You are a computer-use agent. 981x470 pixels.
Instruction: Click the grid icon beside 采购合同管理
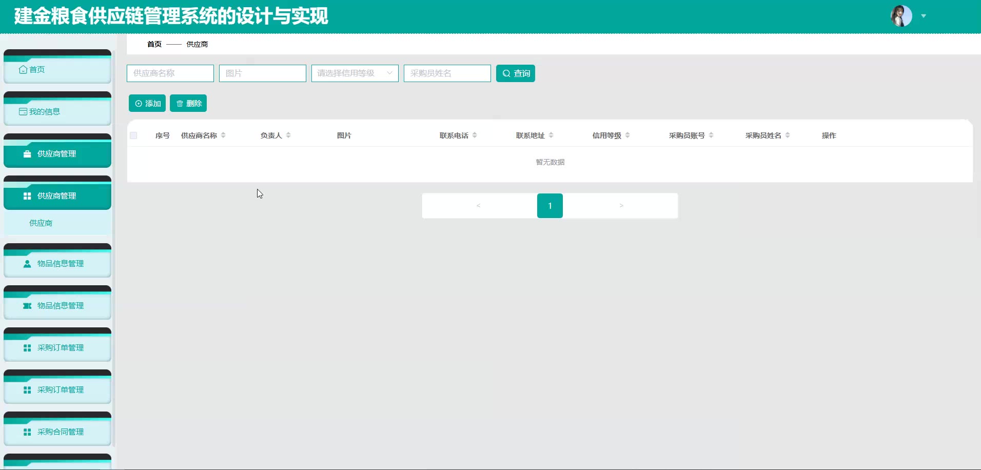27,432
